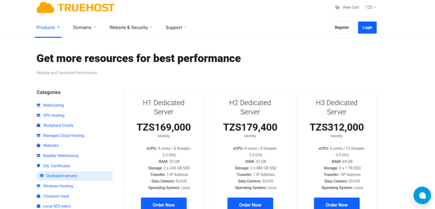
Task: Click the Truehost cloud logo
Action: pos(46,8)
